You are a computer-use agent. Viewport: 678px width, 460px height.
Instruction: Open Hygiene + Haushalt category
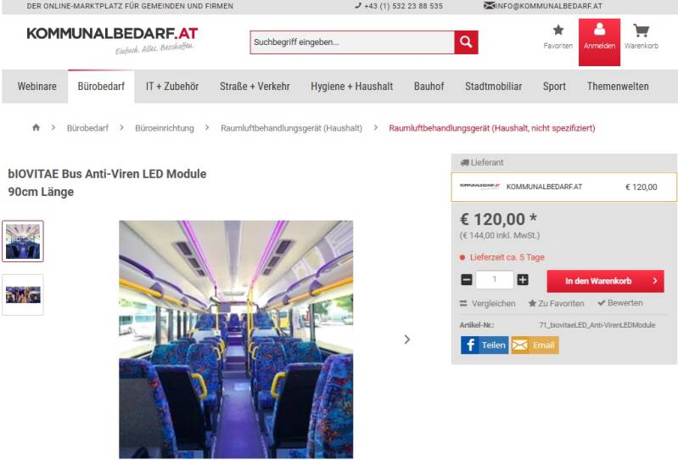pyautogui.click(x=352, y=87)
